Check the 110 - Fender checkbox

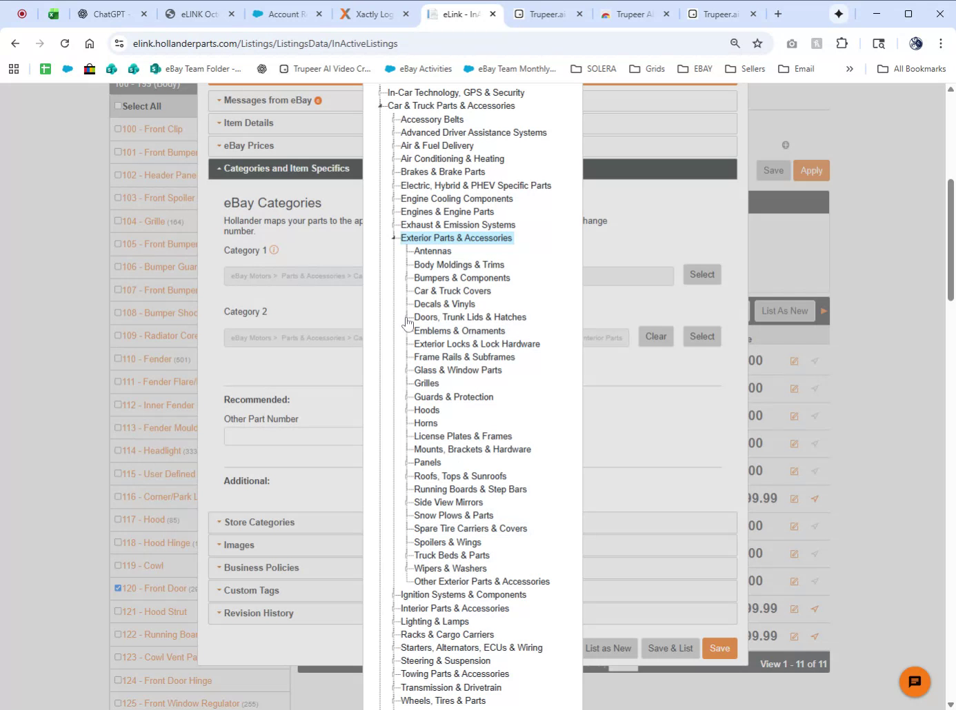pos(118,359)
